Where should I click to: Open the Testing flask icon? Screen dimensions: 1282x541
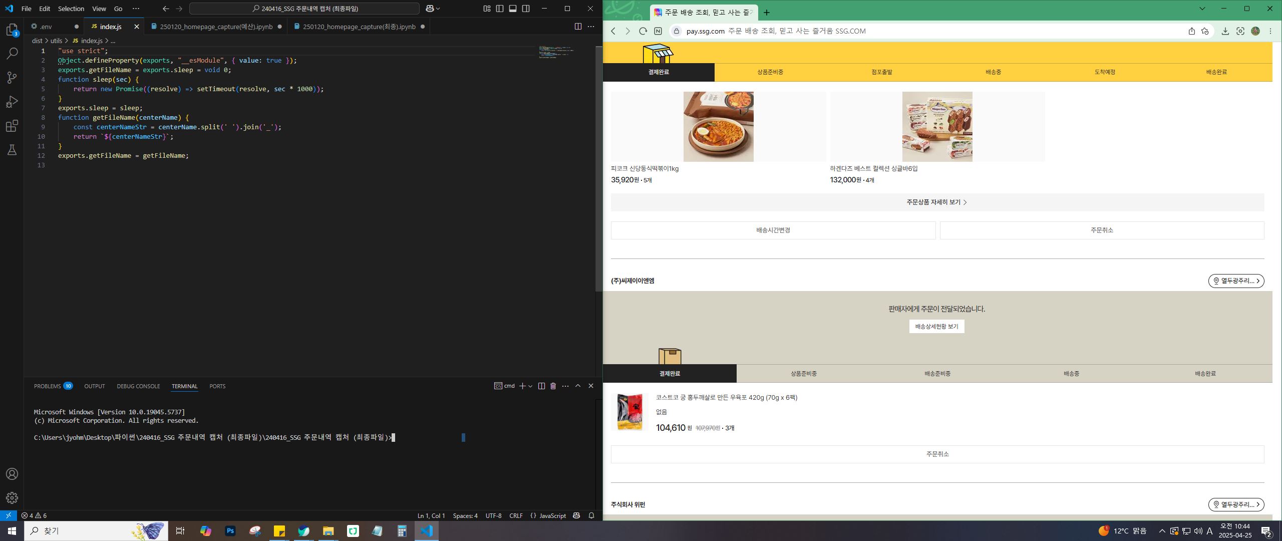click(x=12, y=150)
